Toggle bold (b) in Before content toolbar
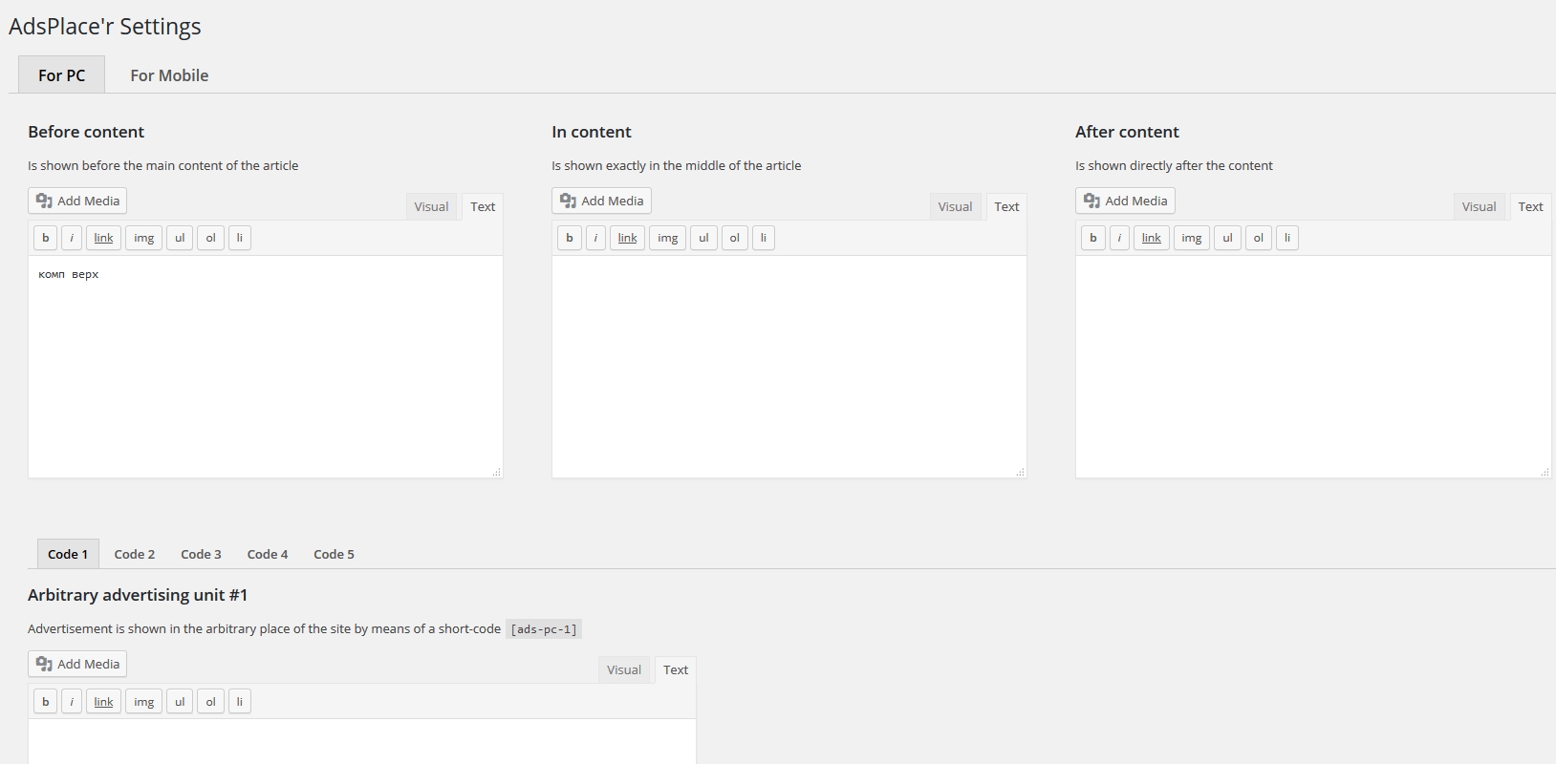 (x=45, y=238)
